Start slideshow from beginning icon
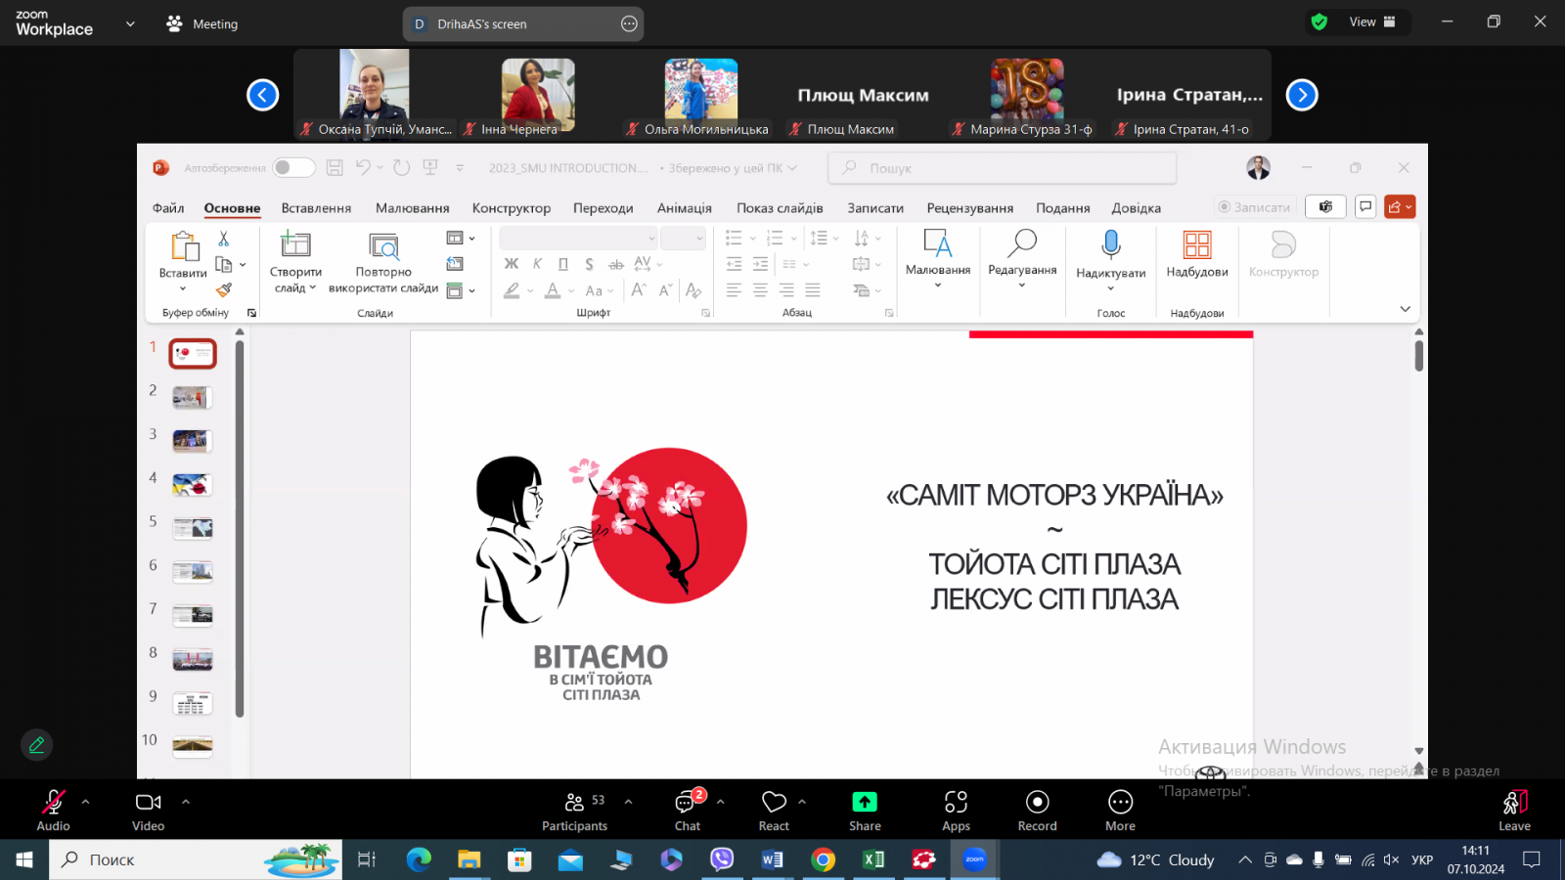The image size is (1565, 880). [429, 167]
